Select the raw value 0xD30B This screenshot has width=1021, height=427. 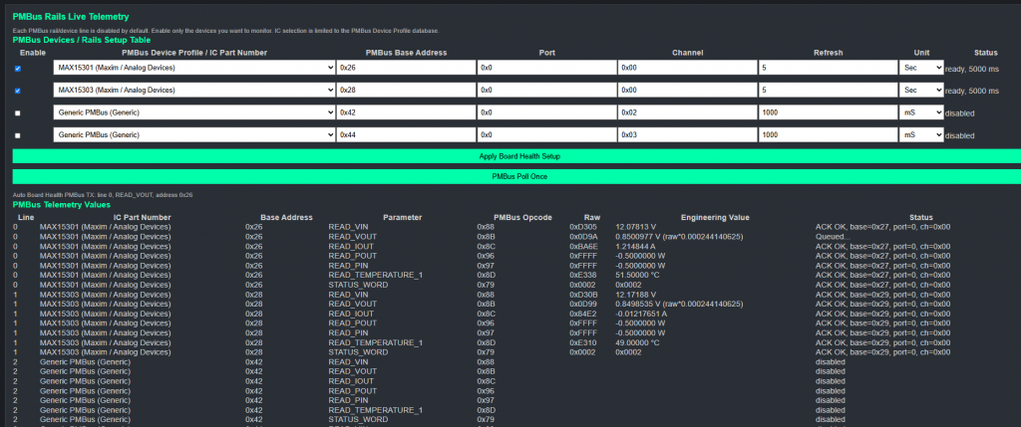tap(583, 295)
